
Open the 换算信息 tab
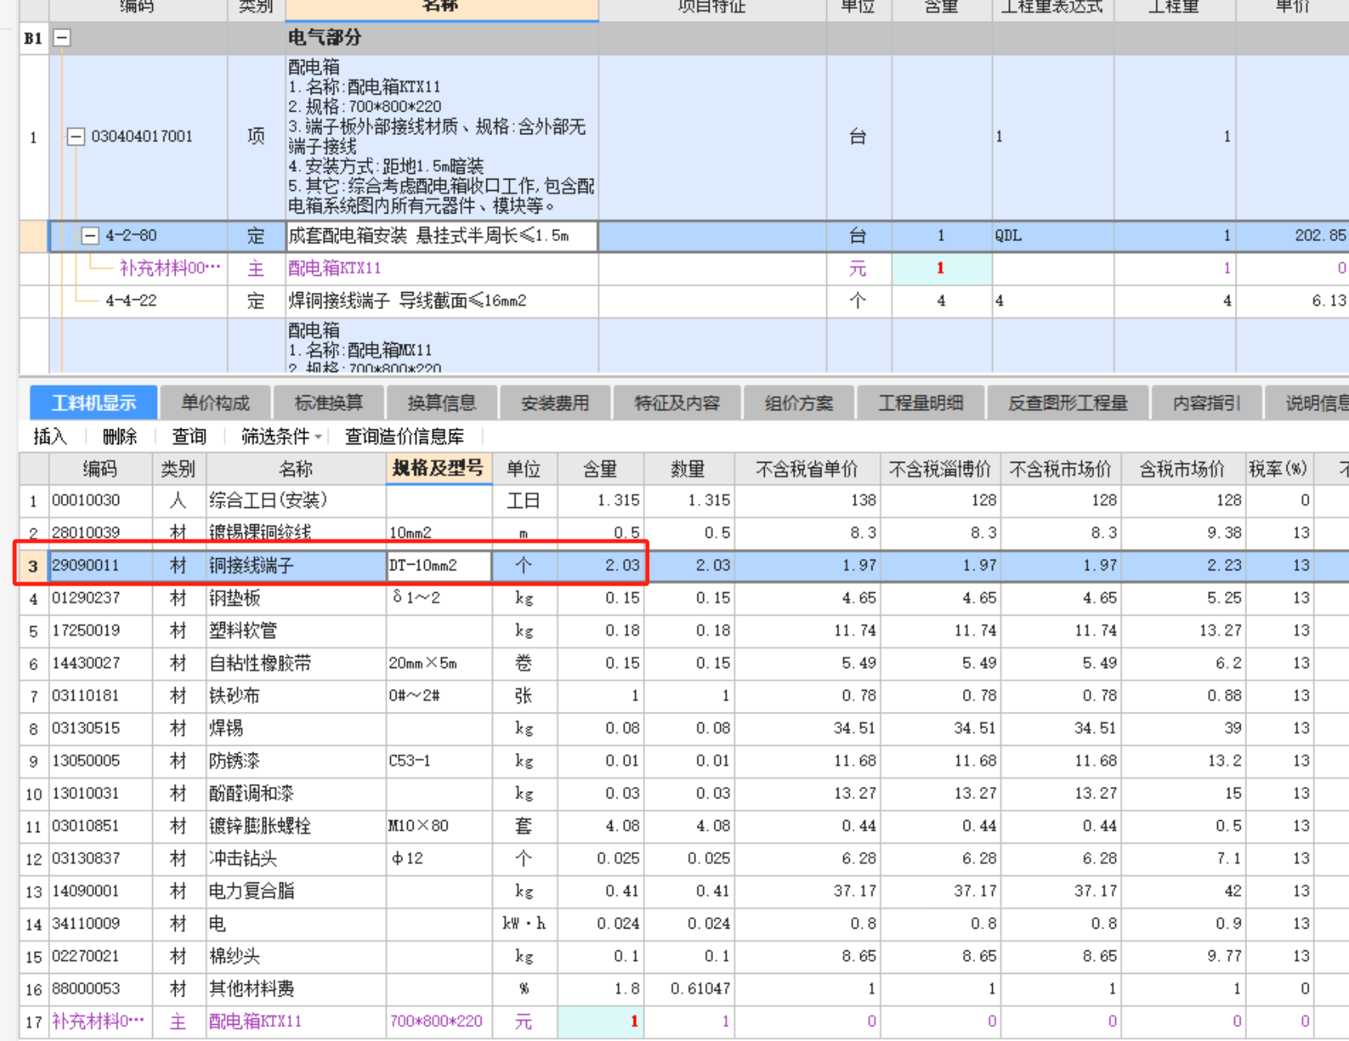click(441, 403)
